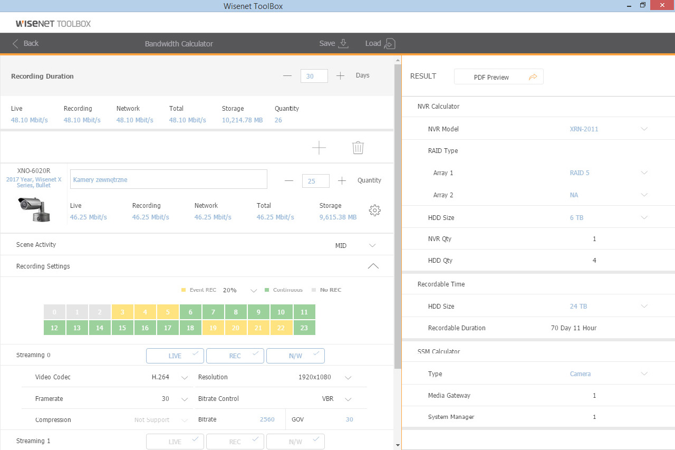Image resolution: width=675 pixels, height=450 pixels.
Task: Open the Scene Activity MID dropdown
Action: pyautogui.click(x=372, y=246)
